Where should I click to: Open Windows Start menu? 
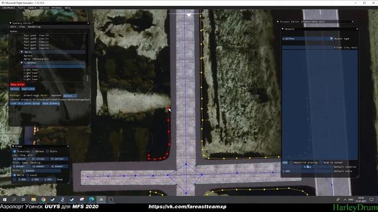pyautogui.click(x=5, y=200)
